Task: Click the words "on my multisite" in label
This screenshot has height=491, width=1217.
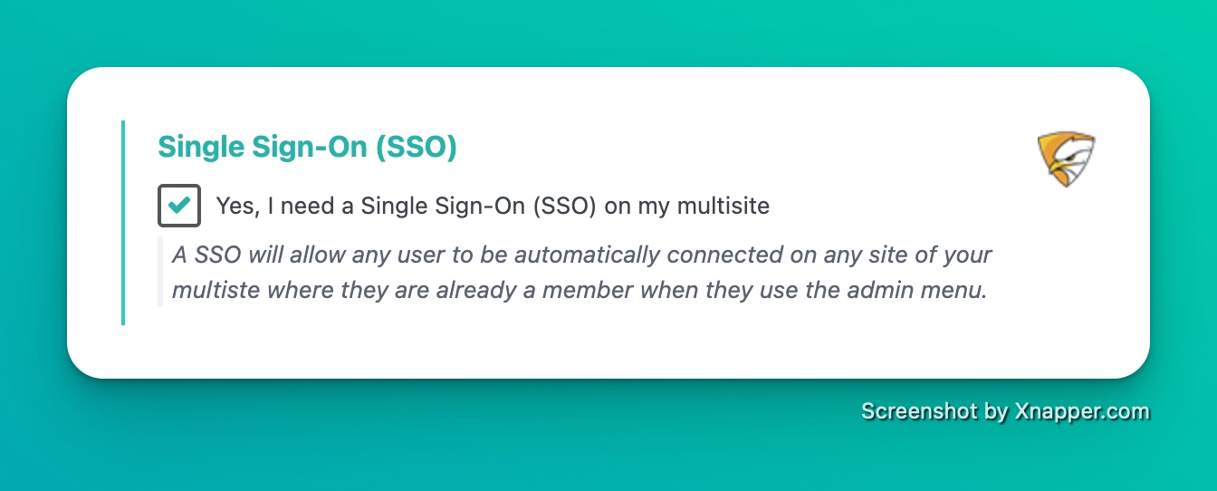Action: pos(687,207)
